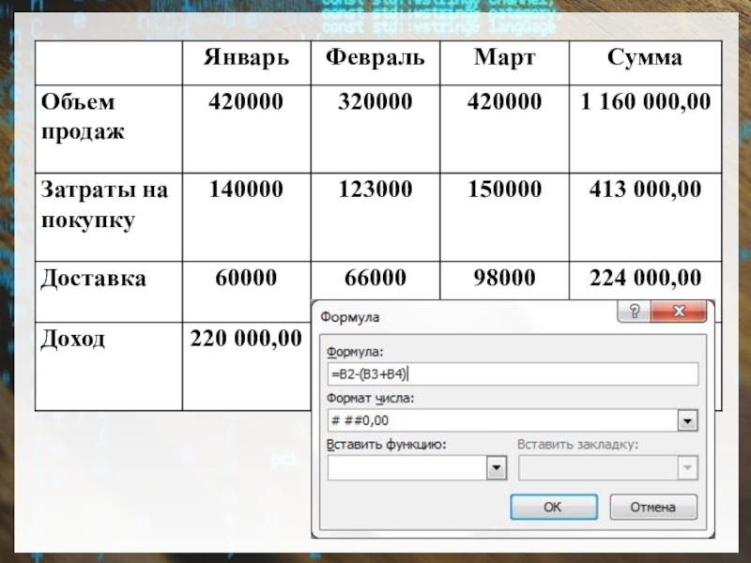Open the Формат числа dropdown arrow
The height and width of the screenshot is (563, 751).
(x=688, y=420)
